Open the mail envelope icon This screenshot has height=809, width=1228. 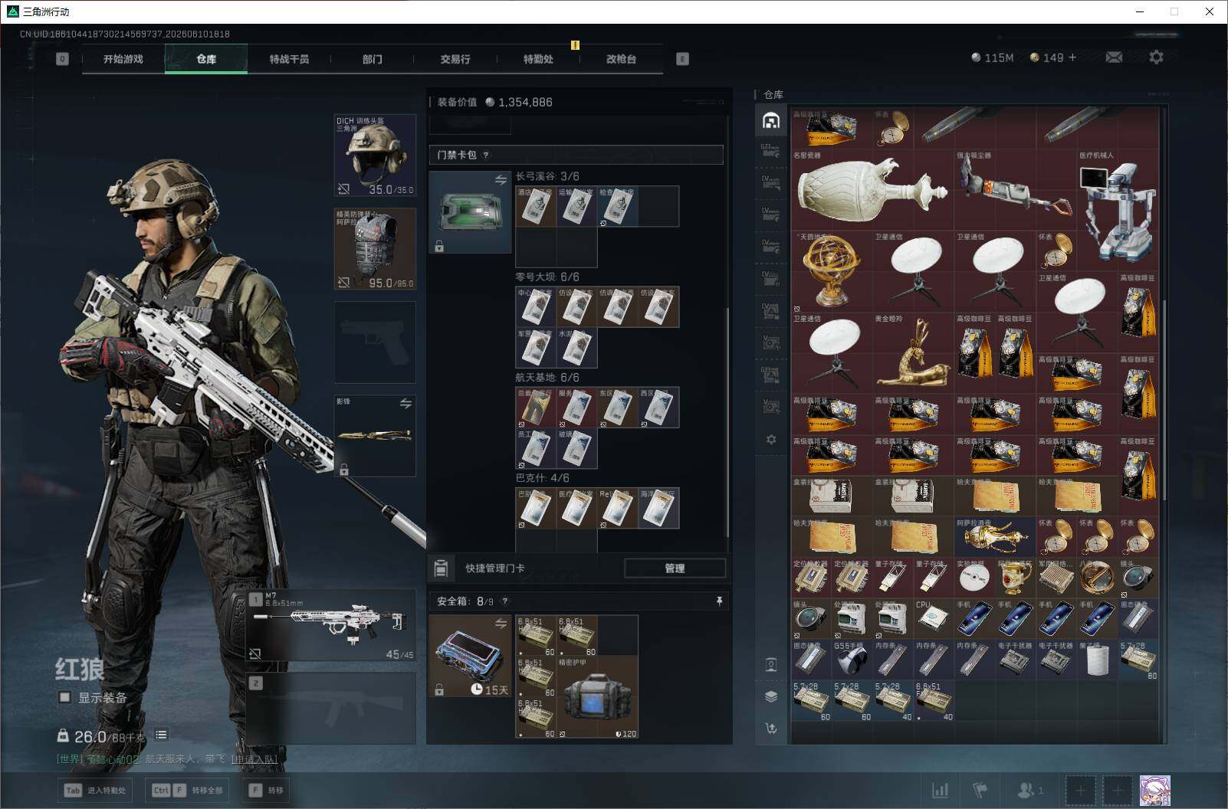1114,57
